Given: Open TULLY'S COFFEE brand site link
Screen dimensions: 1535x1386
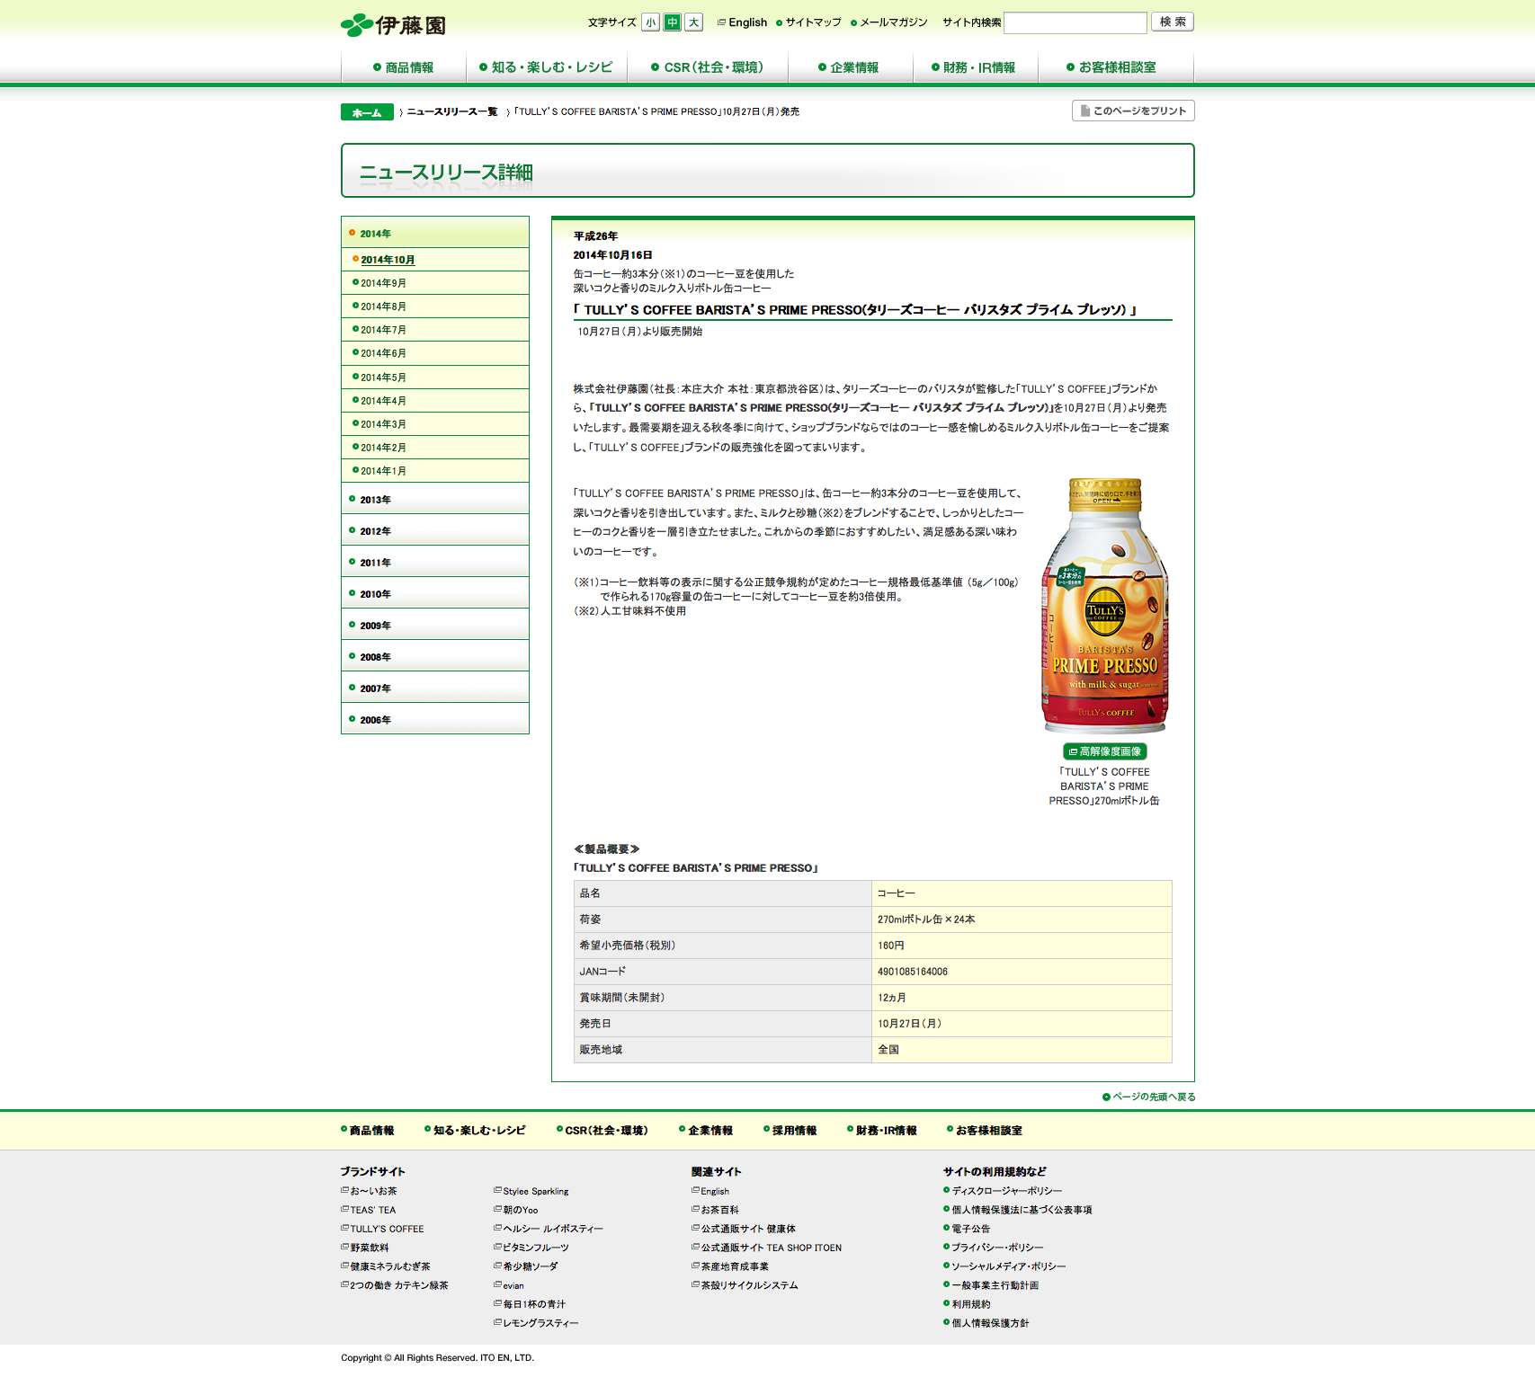Looking at the screenshot, I should pos(382,1229).
